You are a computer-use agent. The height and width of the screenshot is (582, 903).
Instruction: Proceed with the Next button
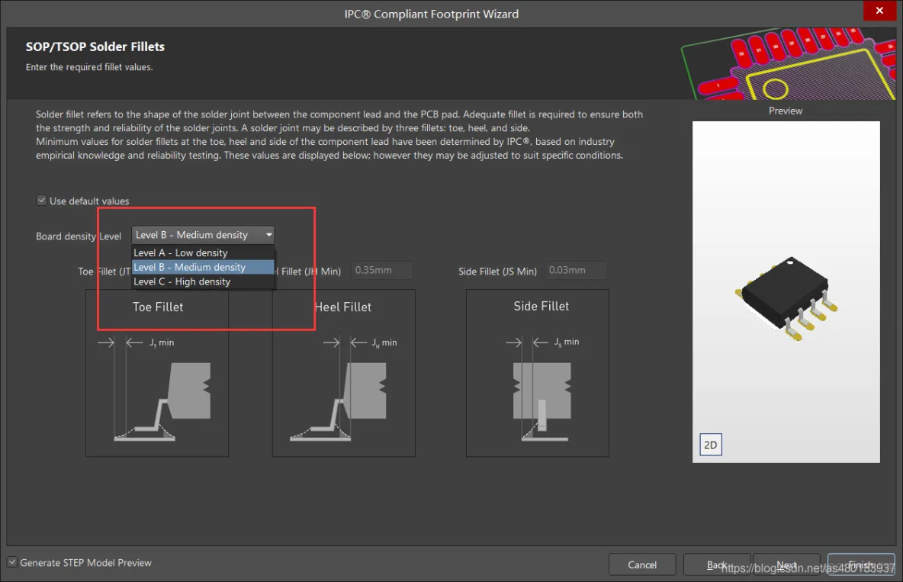(786, 564)
